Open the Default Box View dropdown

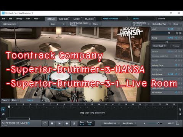pyautogui.click(x=161, y=24)
